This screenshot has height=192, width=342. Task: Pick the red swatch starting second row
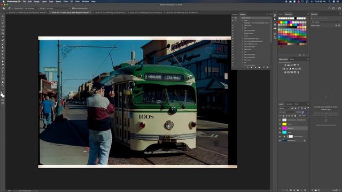279,22
